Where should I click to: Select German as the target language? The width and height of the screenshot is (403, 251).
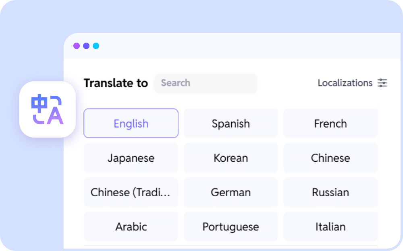(x=231, y=192)
